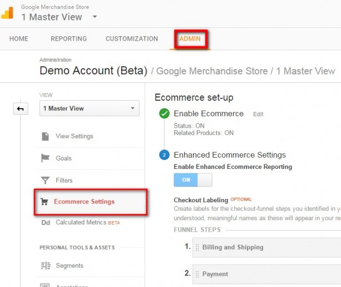Click the Checkout Labeling heading
341x287 pixels.
pyautogui.click(x=201, y=200)
